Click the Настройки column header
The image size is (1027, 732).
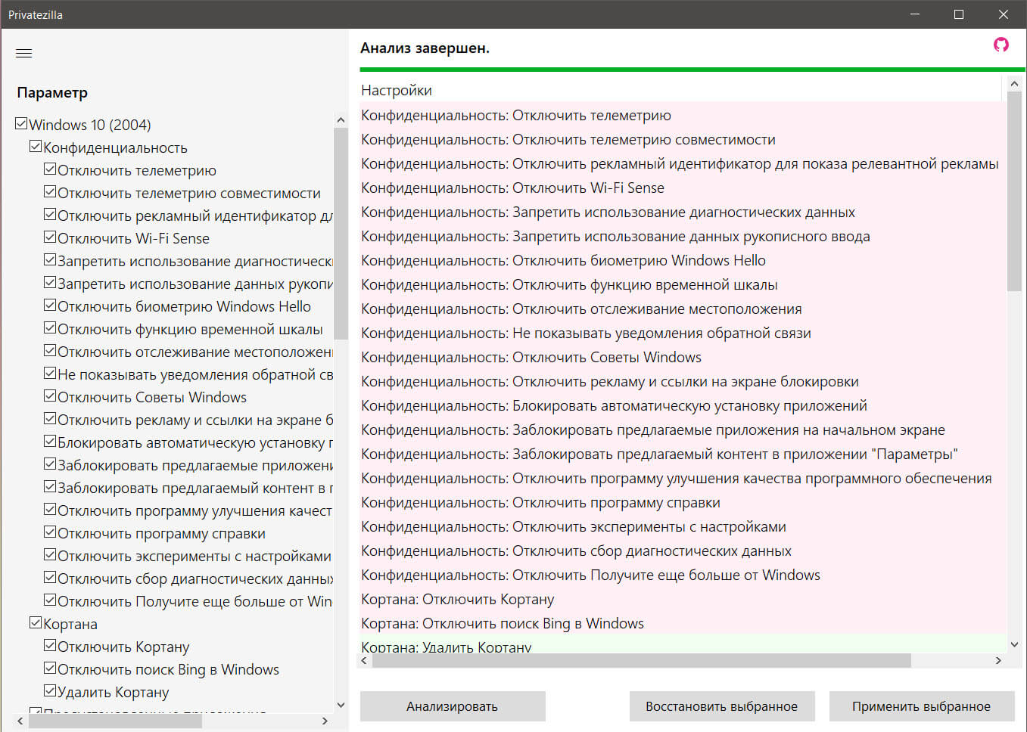680,90
